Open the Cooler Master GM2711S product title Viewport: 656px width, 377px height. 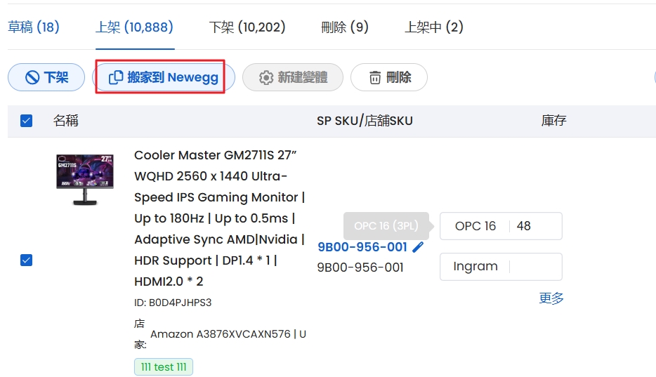(220, 218)
